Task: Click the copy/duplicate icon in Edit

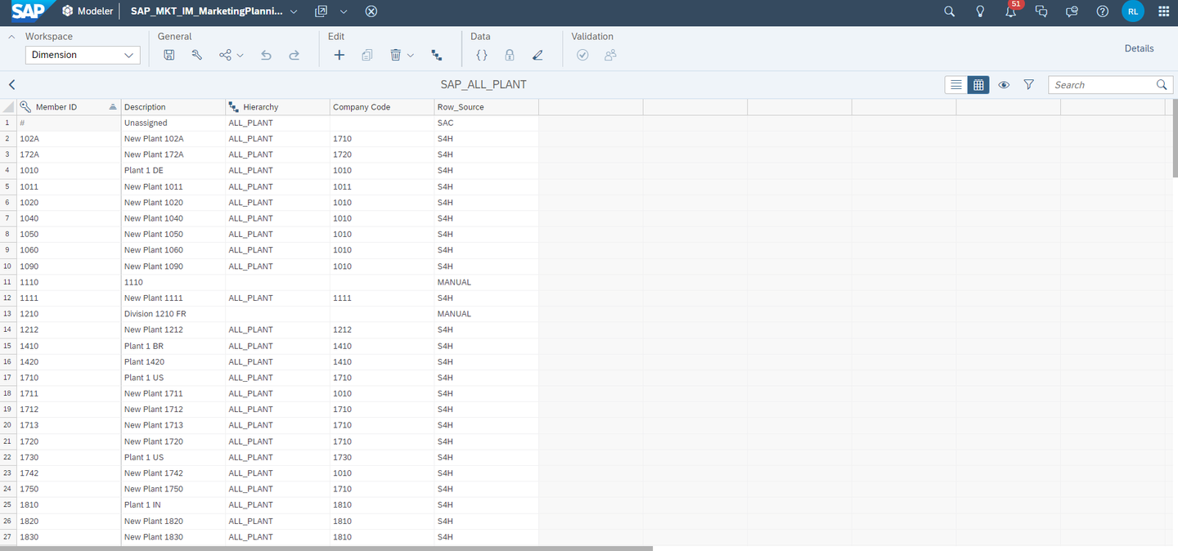Action: coord(367,55)
